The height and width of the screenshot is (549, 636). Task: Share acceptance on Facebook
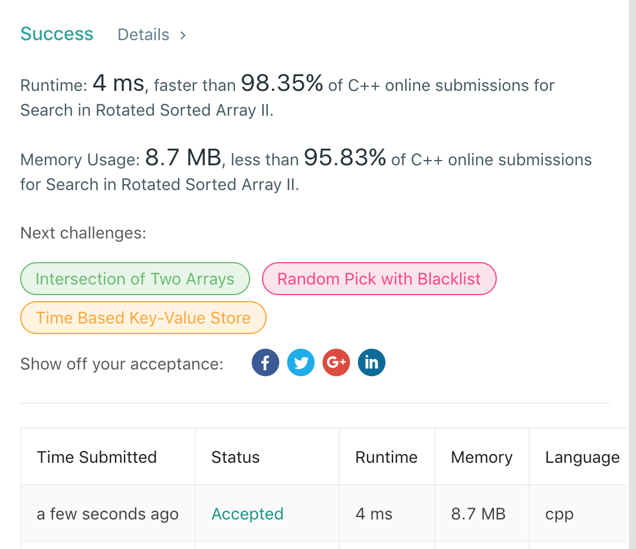[265, 362]
